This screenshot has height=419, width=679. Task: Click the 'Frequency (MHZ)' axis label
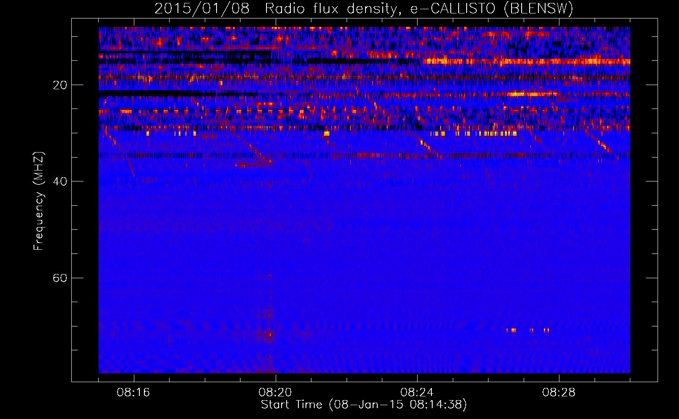point(39,201)
